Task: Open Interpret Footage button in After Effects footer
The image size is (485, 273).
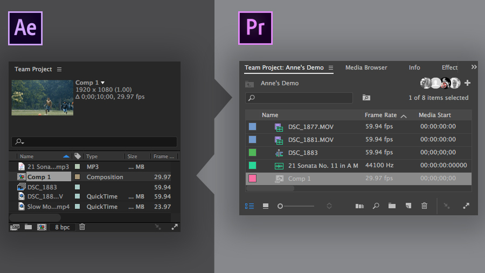Action: coord(15,227)
